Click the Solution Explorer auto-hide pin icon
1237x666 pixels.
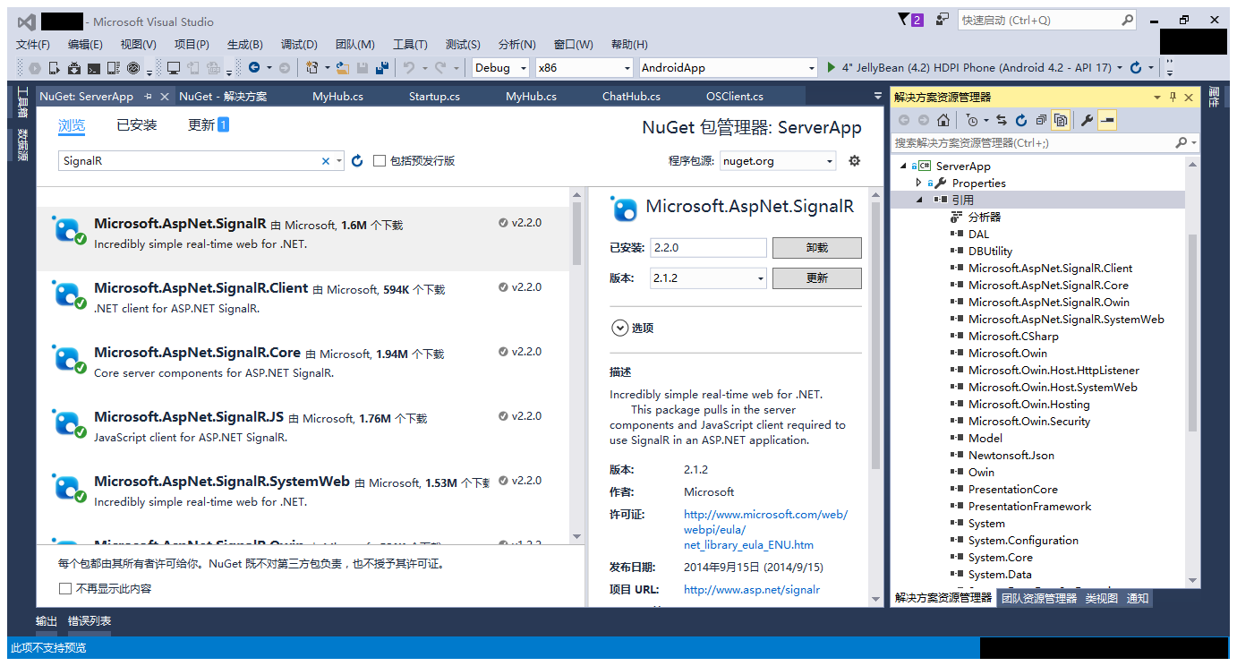(1173, 97)
